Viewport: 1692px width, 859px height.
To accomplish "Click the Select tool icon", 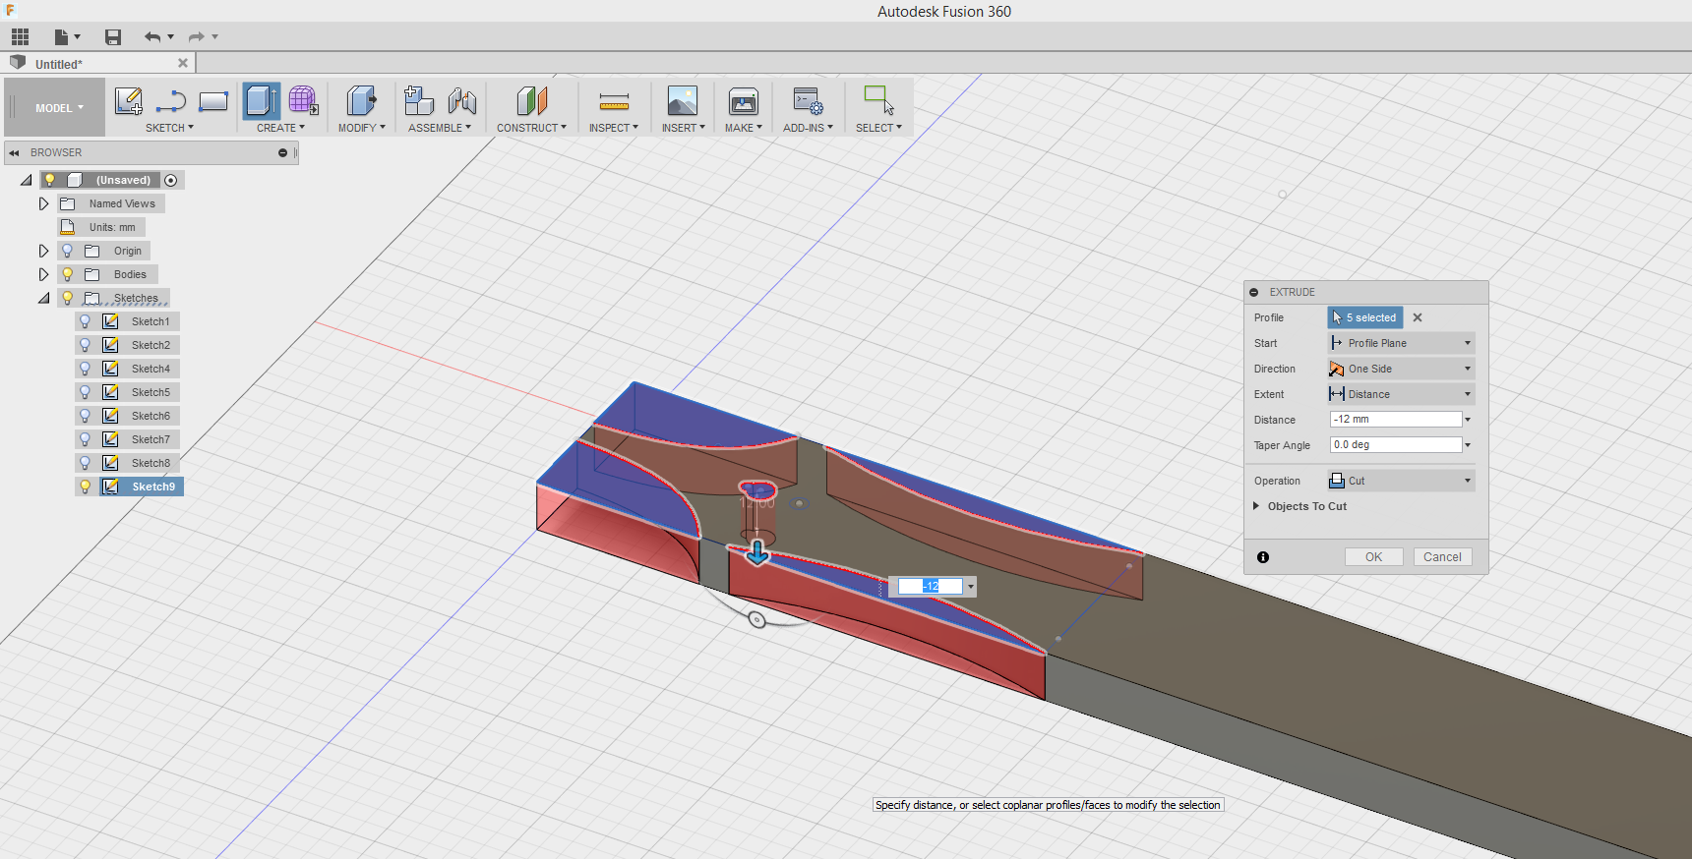I will click(x=878, y=99).
